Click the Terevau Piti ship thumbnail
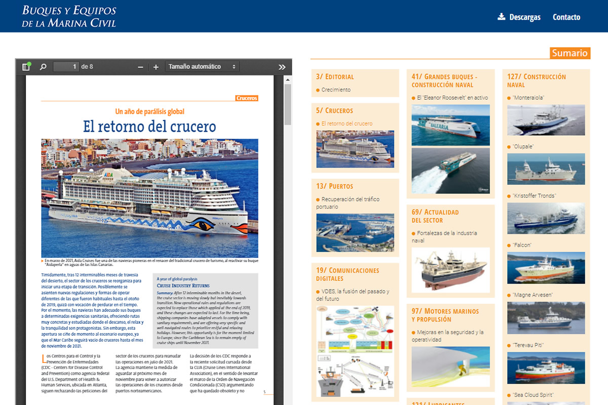This screenshot has height=405, width=608. click(546, 367)
